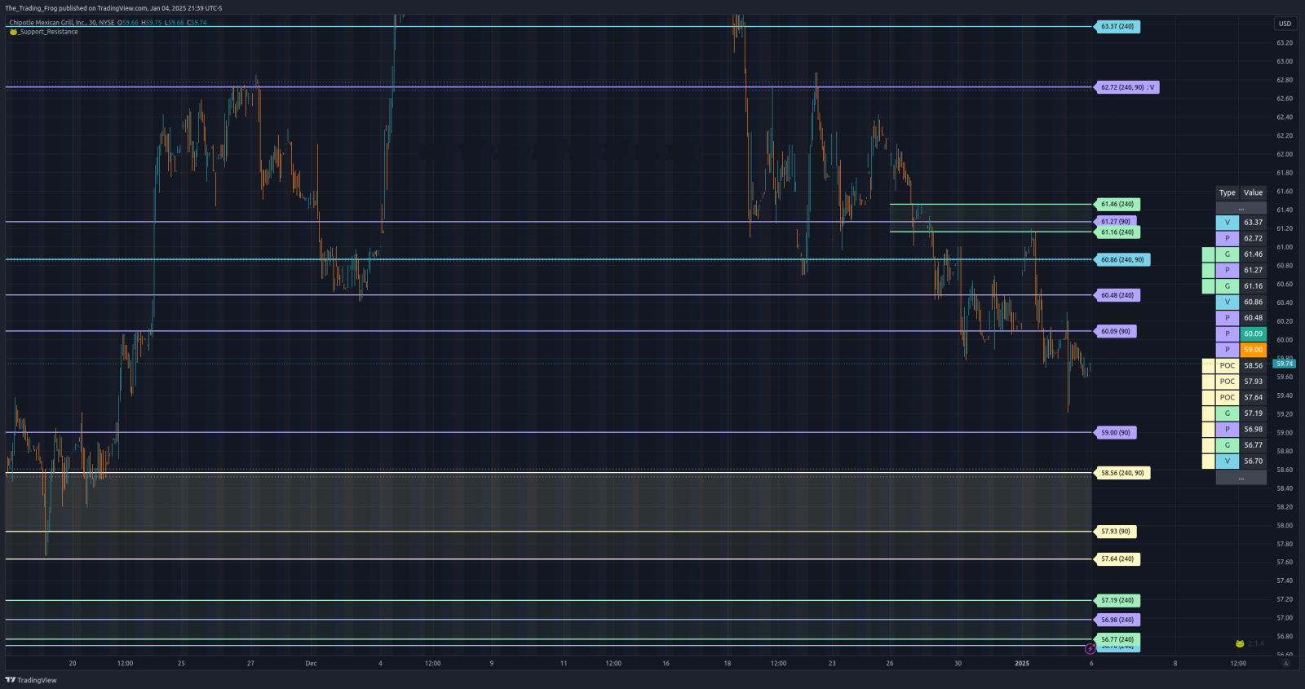
Task: Click the orange highlighted 59.00 table cell
Action: (1253, 350)
